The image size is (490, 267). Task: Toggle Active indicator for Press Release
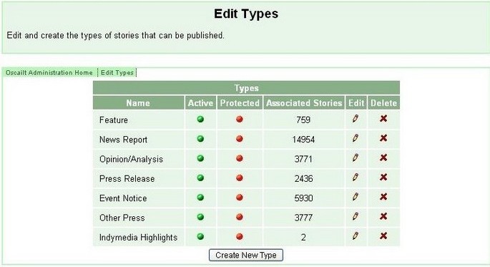pyautogui.click(x=200, y=178)
